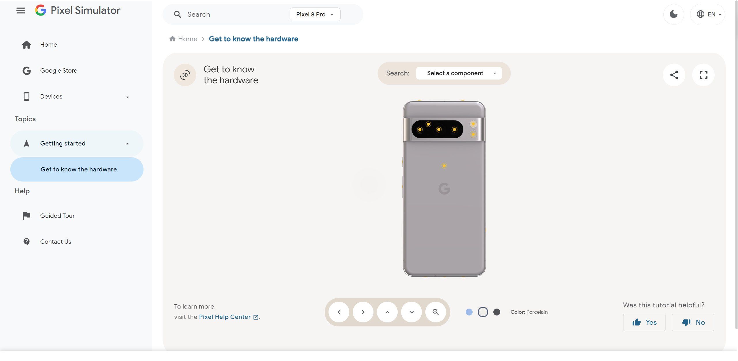738x361 pixels.
Task: Click the share icon
Action: tap(674, 75)
